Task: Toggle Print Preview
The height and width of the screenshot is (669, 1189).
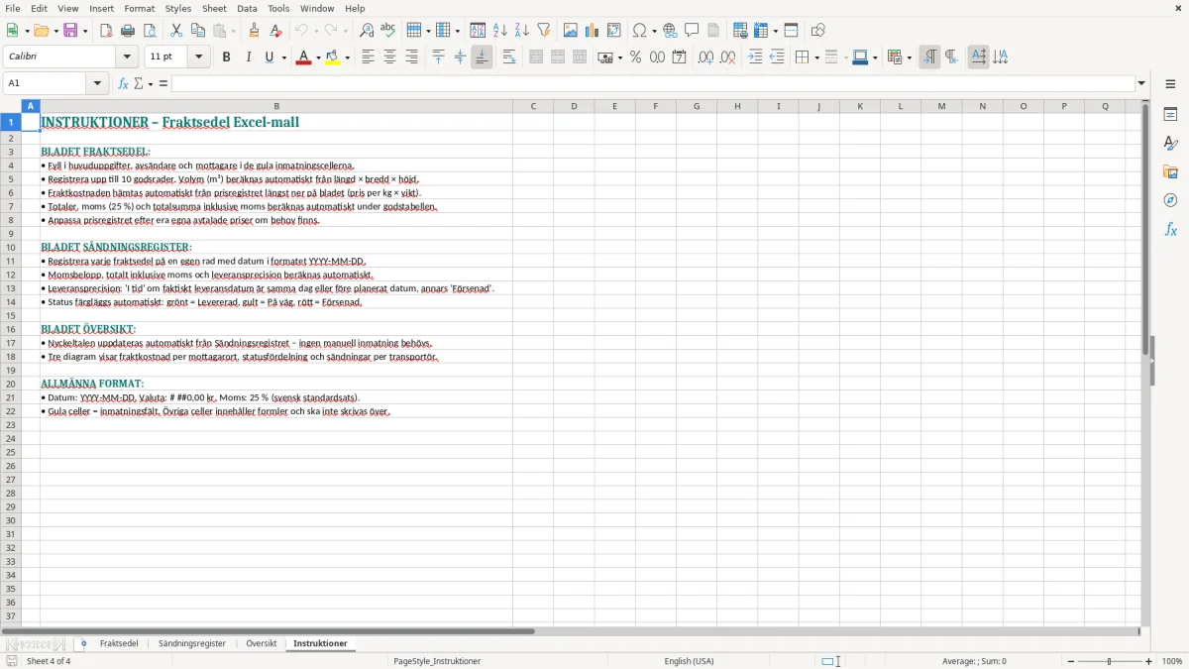Action: 150,31
